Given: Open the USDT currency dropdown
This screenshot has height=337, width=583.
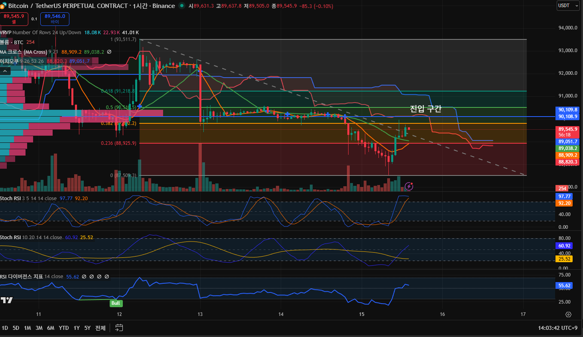Looking at the screenshot, I should pos(568,6).
